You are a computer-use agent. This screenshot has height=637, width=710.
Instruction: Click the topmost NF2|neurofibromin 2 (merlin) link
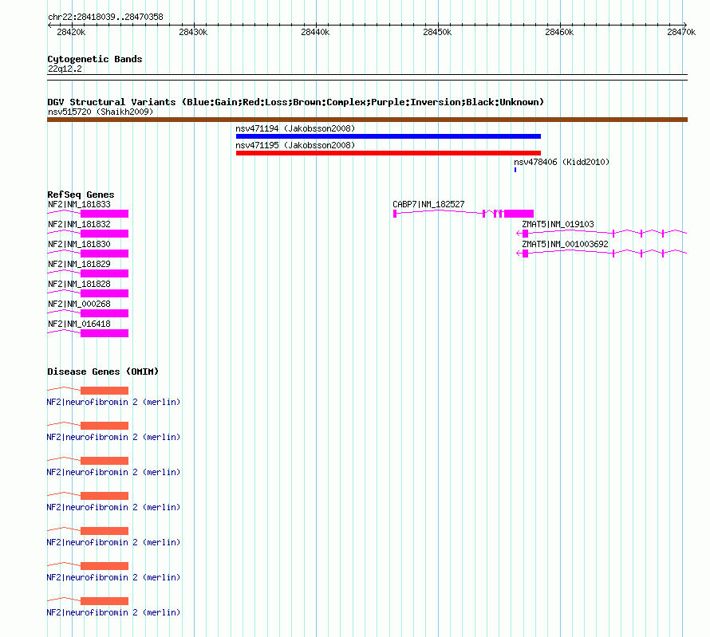[113, 402]
